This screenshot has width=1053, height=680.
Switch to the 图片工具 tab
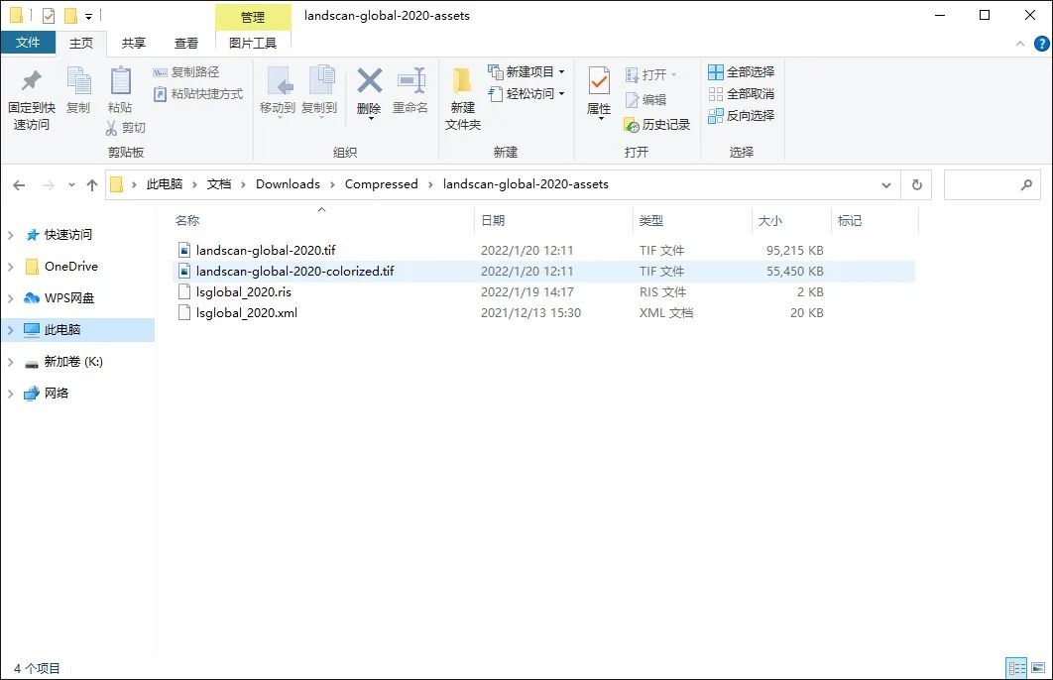pos(253,43)
